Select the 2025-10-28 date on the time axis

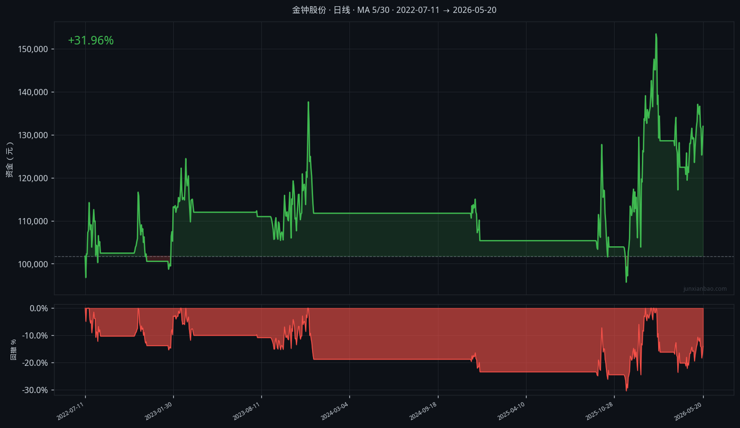pos(599,411)
